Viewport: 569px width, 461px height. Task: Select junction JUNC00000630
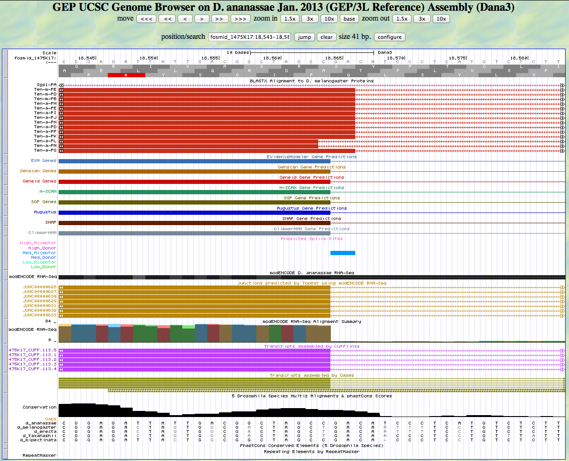[39, 296]
